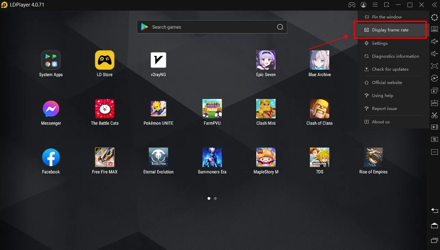Launch Rise of Empires

click(373, 157)
